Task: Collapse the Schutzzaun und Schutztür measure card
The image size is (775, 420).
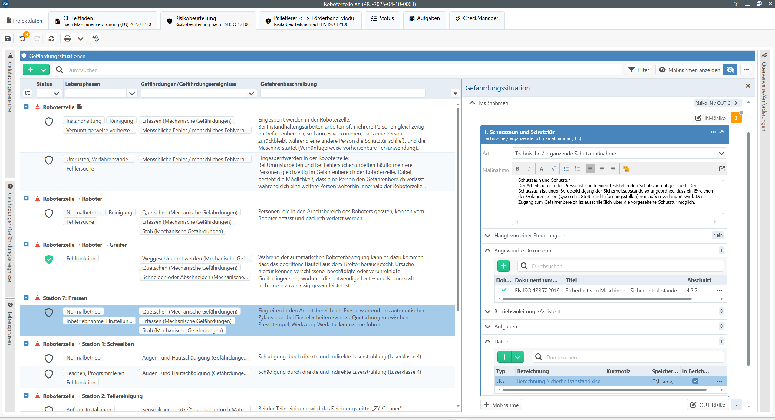Action: coord(722,132)
